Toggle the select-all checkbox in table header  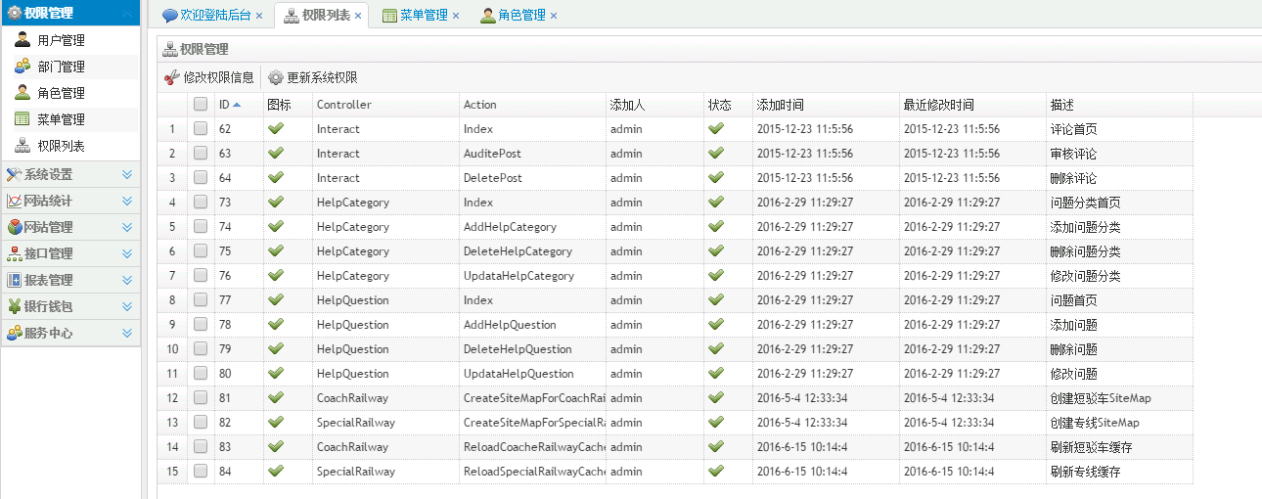[201, 104]
